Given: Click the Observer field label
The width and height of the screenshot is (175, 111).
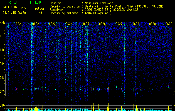Looking at the screenshot, I should click(x=56, y=3).
